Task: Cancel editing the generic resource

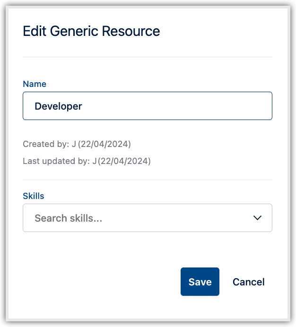Action: (248, 282)
